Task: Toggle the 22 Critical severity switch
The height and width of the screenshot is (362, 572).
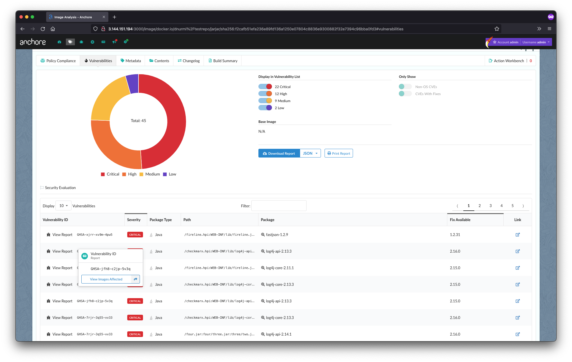Action: click(265, 87)
